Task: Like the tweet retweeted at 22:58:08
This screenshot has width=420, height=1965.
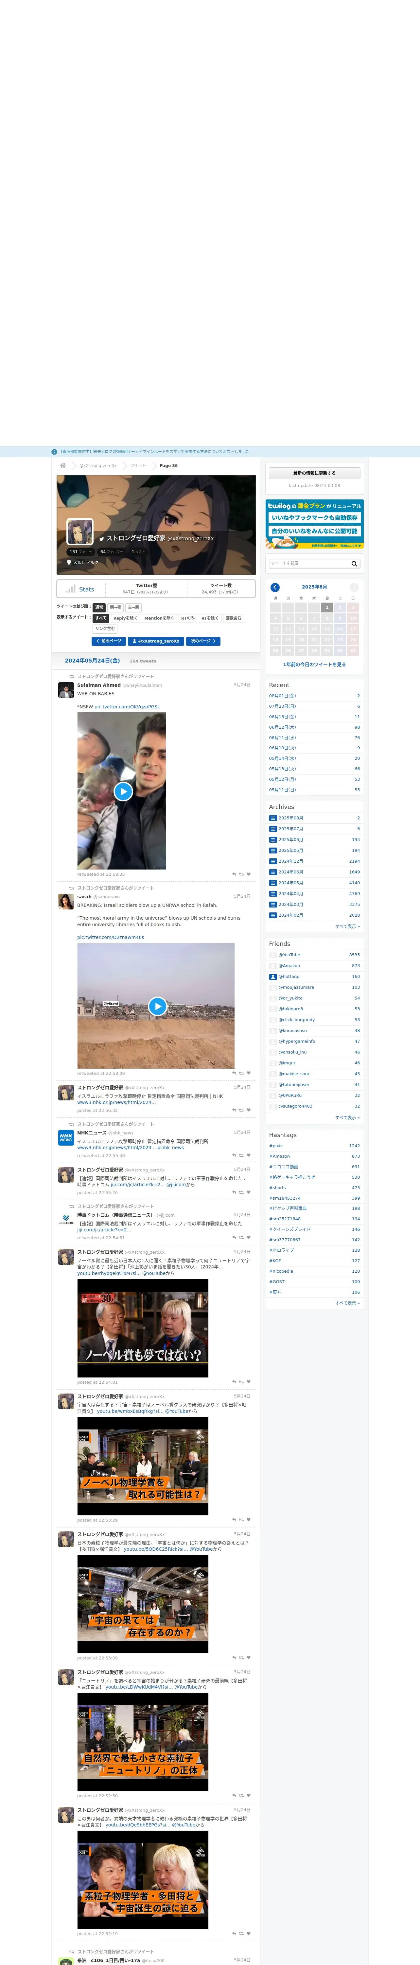Action: pos(249,1073)
